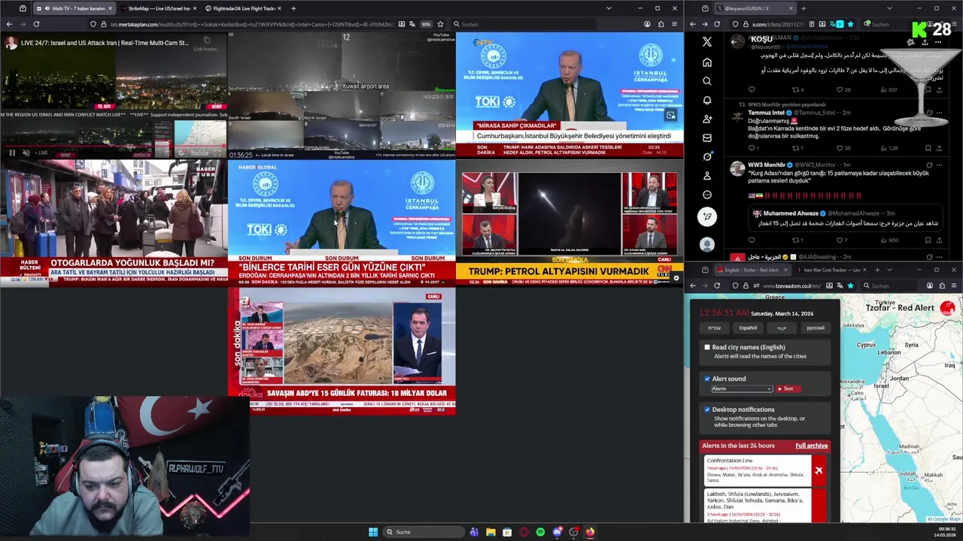
Task: Go back with X list back arrow
Action: (x=734, y=42)
